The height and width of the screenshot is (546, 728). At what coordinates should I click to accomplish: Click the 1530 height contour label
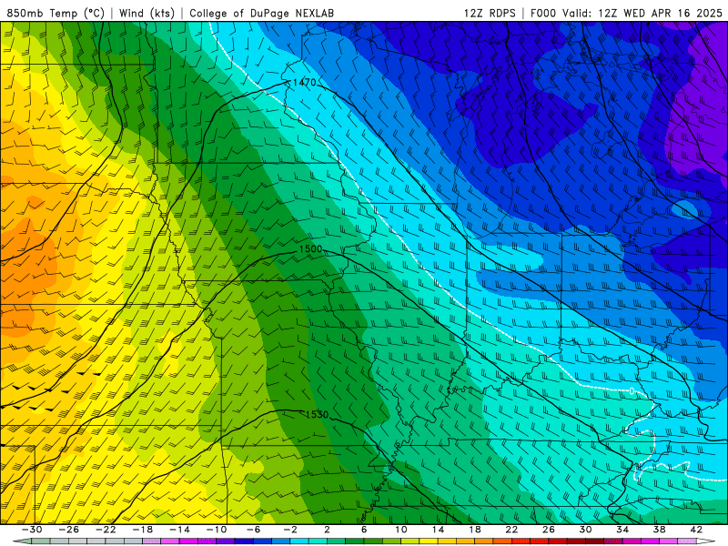(x=317, y=415)
